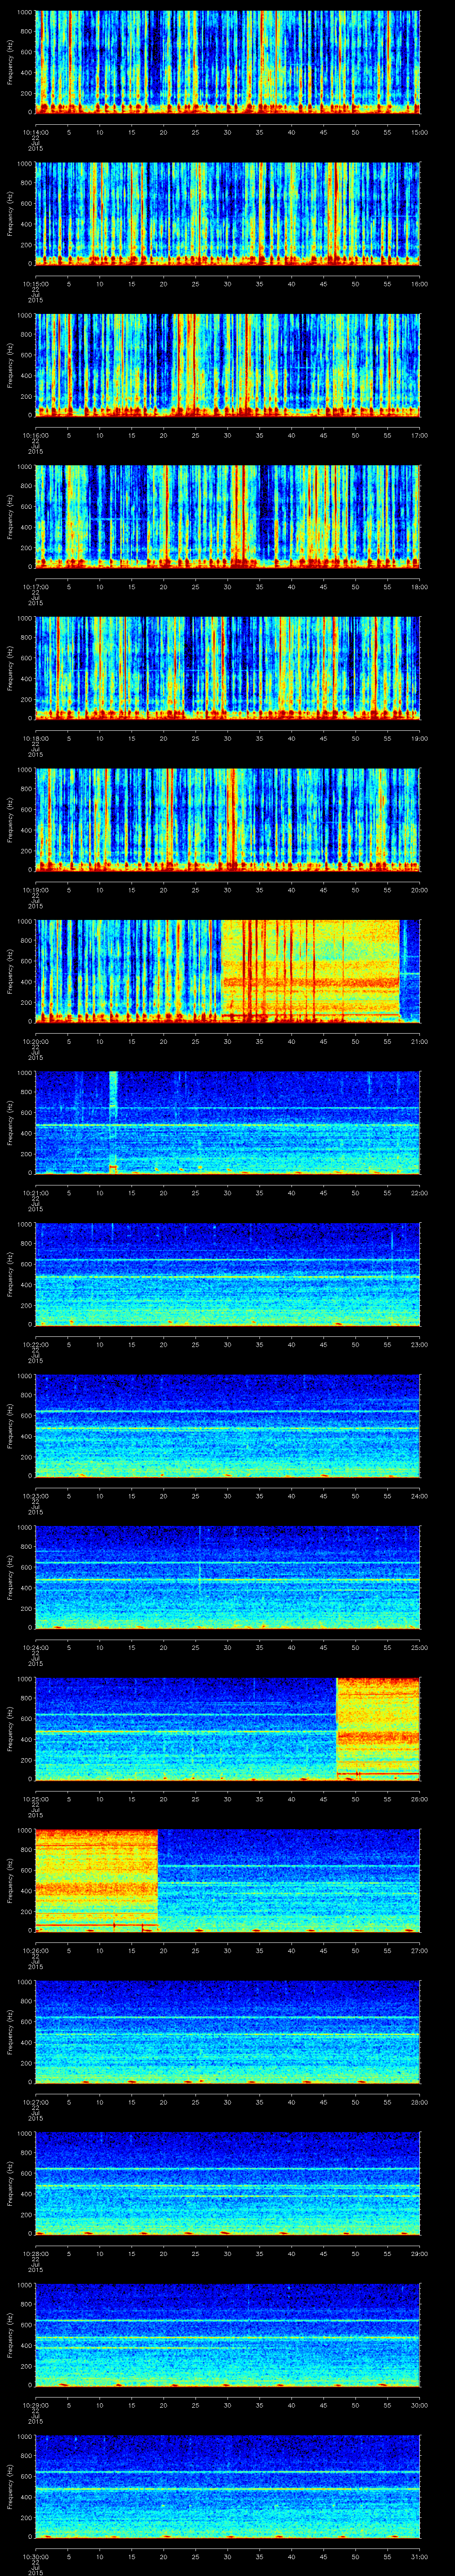This screenshot has height=2576, width=455.
Task: Click the spectrogram panel starting at 10:23:00
Action: click(228, 1426)
